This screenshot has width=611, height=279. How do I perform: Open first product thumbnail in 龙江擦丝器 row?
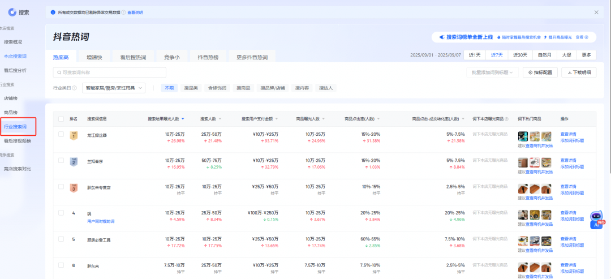(x=523, y=136)
